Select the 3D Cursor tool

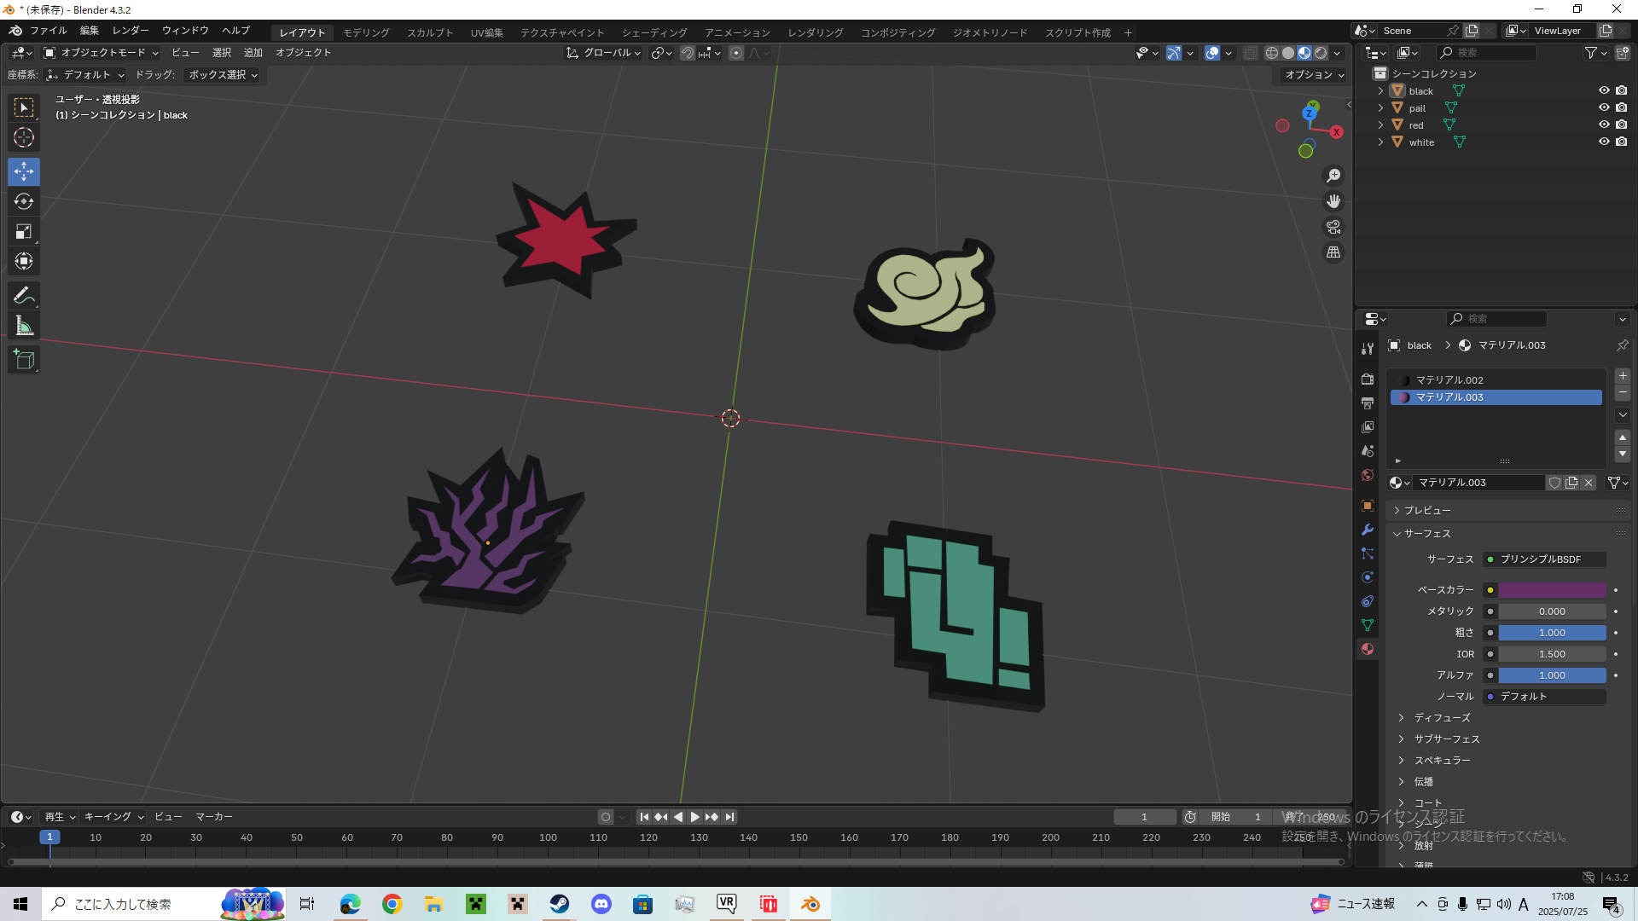click(24, 137)
